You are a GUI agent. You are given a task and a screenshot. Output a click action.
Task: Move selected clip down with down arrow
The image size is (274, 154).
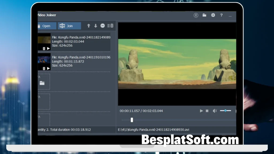coord(96,26)
